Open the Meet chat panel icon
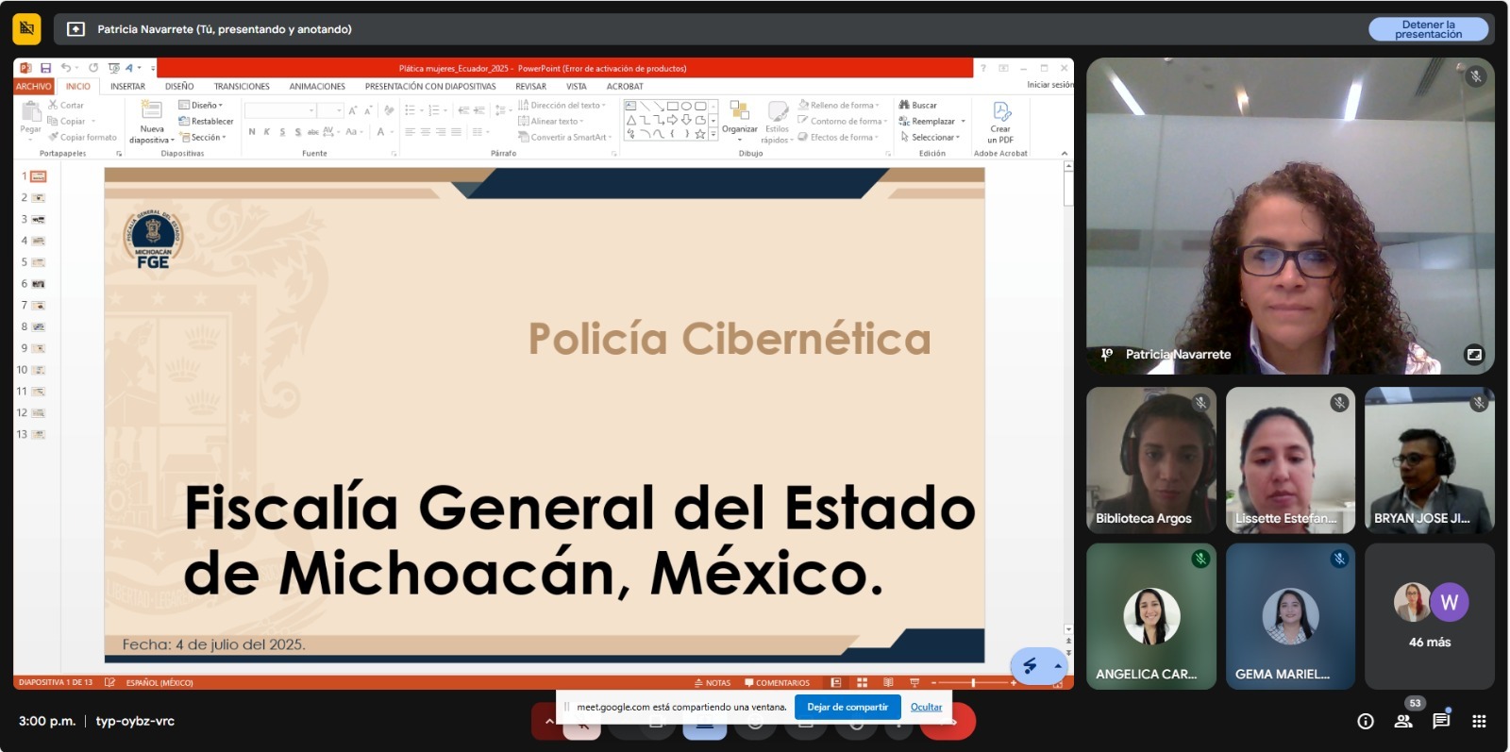Image resolution: width=1510 pixels, height=752 pixels. pos(1441,721)
